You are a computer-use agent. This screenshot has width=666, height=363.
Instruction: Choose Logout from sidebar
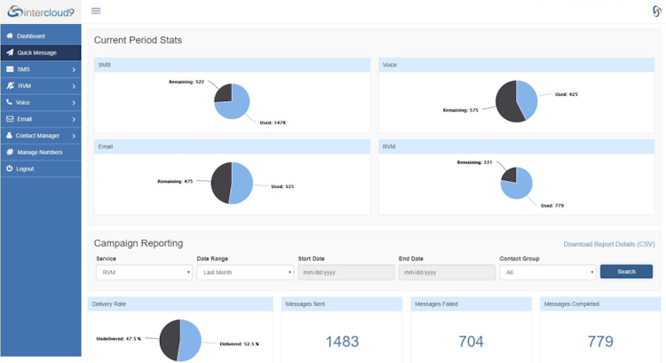tap(41, 169)
